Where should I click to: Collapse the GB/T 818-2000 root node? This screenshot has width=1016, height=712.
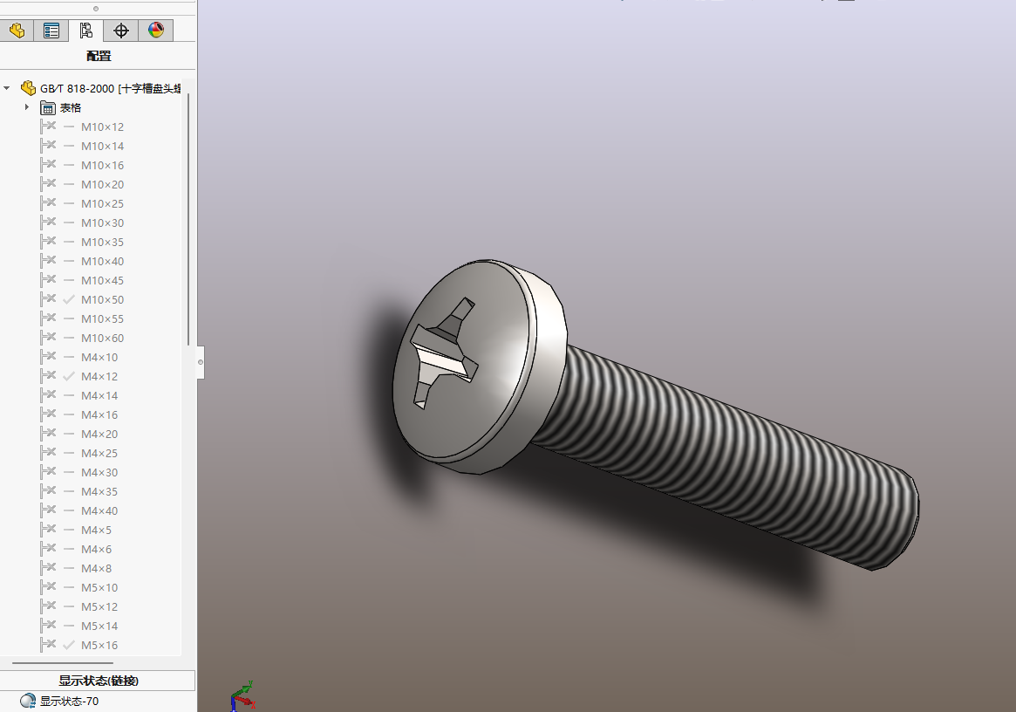click(7, 88)
